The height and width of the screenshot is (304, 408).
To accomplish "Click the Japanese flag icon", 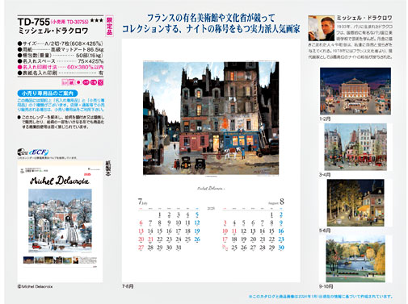I will [78, 82].
